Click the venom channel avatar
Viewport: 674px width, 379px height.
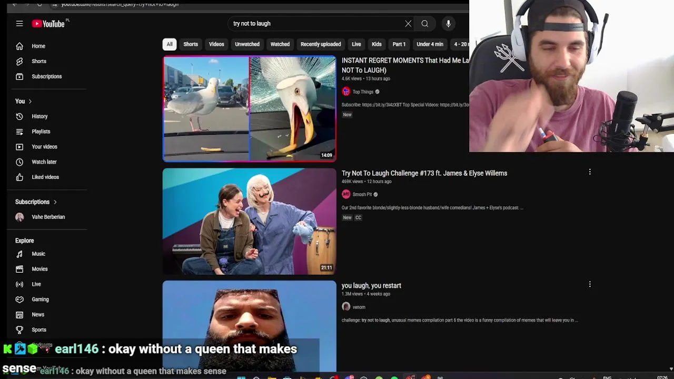[346, 307]
